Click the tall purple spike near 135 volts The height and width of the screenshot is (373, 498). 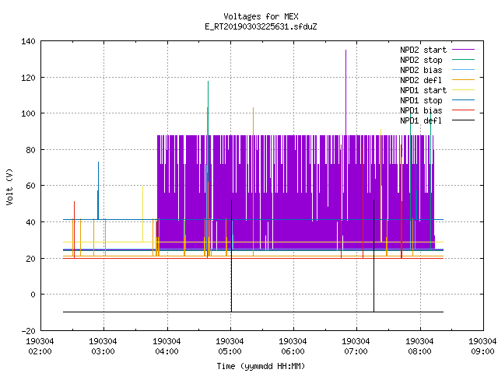(x=345, y=92)
